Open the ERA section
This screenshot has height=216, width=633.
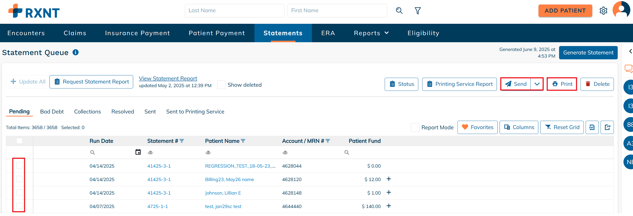pyautogui.click(x=328, y=33)
